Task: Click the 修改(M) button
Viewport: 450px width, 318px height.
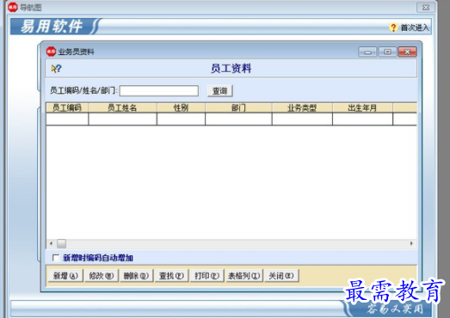Action: tap(101, 276)
